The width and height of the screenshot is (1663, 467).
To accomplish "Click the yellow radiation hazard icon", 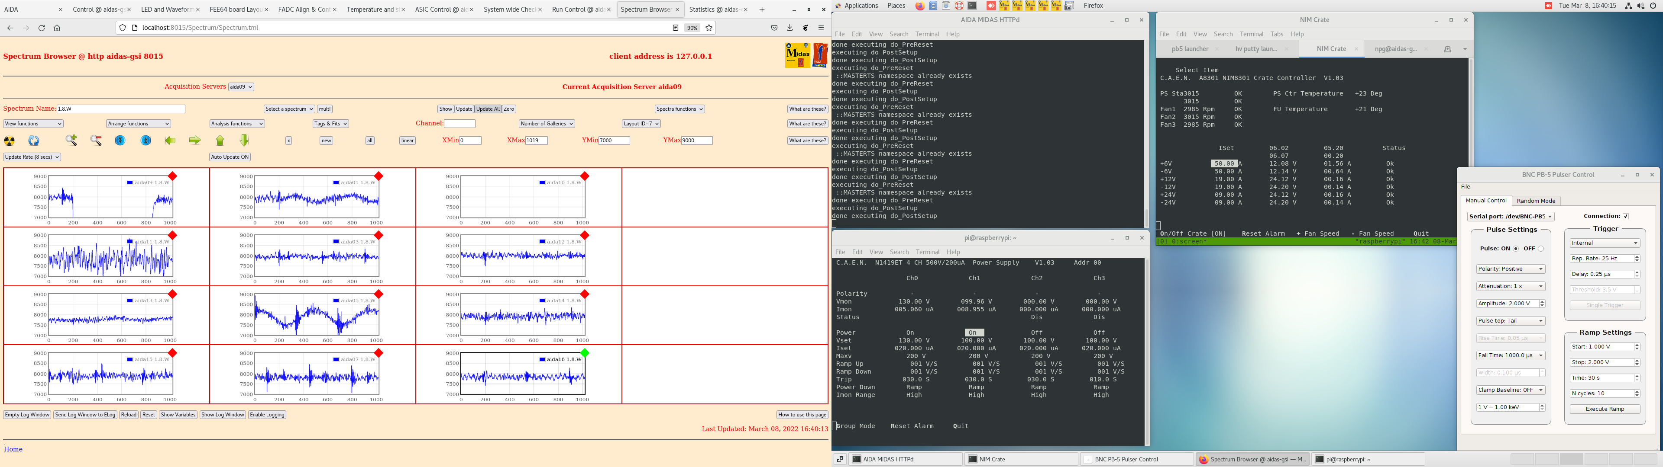I will tap(10, 141).
